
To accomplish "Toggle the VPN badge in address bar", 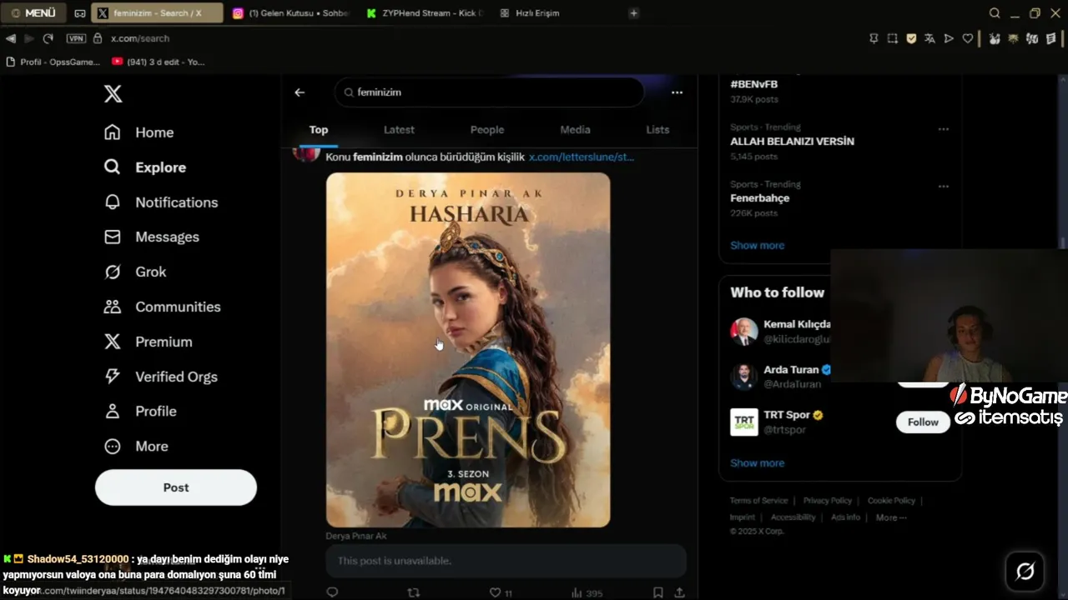I will (76, 38).
